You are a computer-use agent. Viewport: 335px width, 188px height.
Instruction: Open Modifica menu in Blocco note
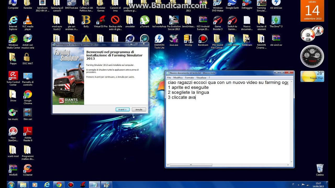click(178, 78)
